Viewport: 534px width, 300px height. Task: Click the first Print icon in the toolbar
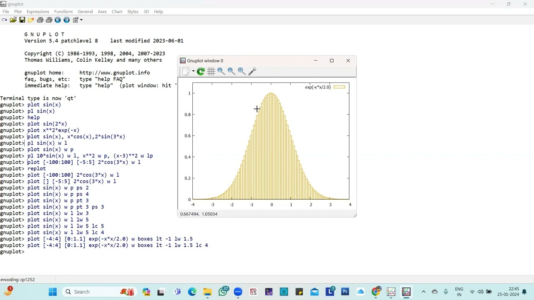click(x=40, y=20)
